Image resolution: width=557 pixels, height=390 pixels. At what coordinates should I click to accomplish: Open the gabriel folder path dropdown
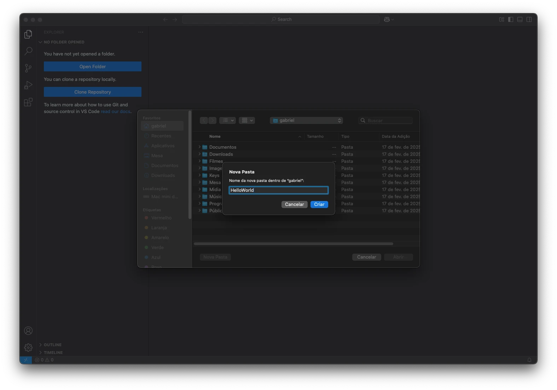pos(307,120)
